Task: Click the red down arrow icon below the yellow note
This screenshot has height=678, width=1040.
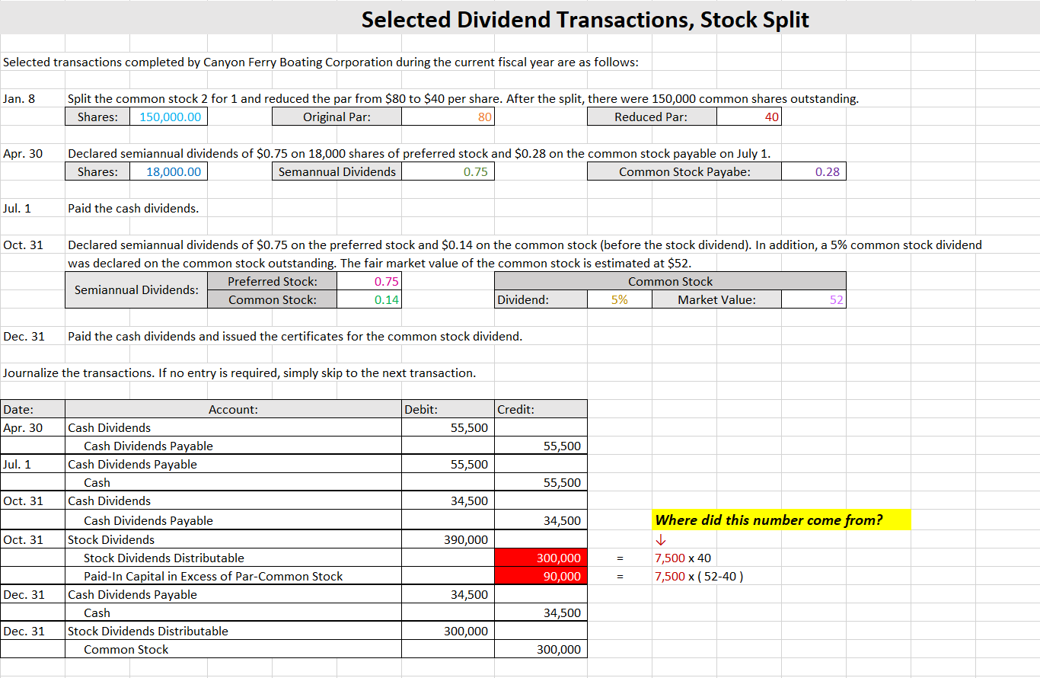Action: (x=659, y=539)
